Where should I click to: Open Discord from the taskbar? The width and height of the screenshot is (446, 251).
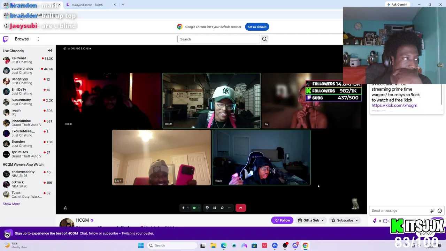click(x=295, y=245)
